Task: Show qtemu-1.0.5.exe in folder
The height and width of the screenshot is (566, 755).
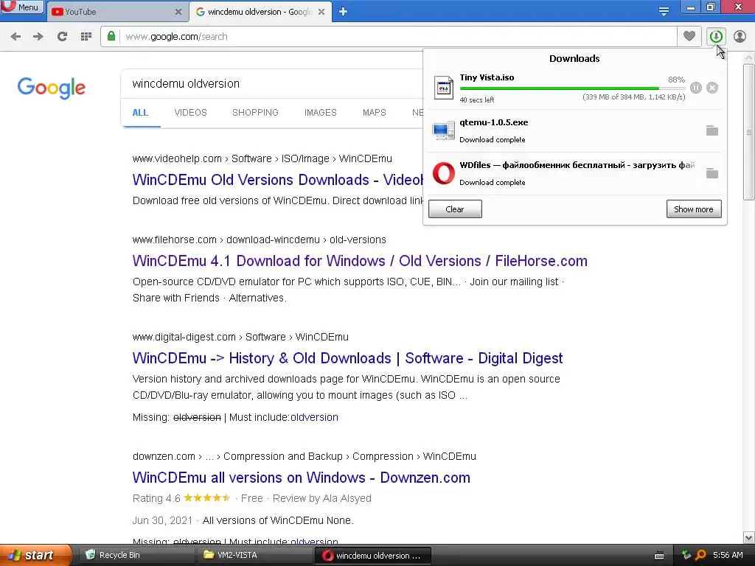Action: 712,130
